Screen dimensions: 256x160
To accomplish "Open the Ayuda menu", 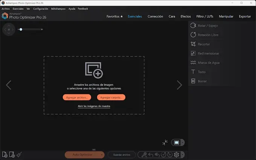I will pyautogui.click(x=72, y=9).
